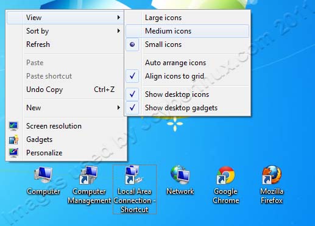Toggle Align icons to grid

click(x=187, y=76)
